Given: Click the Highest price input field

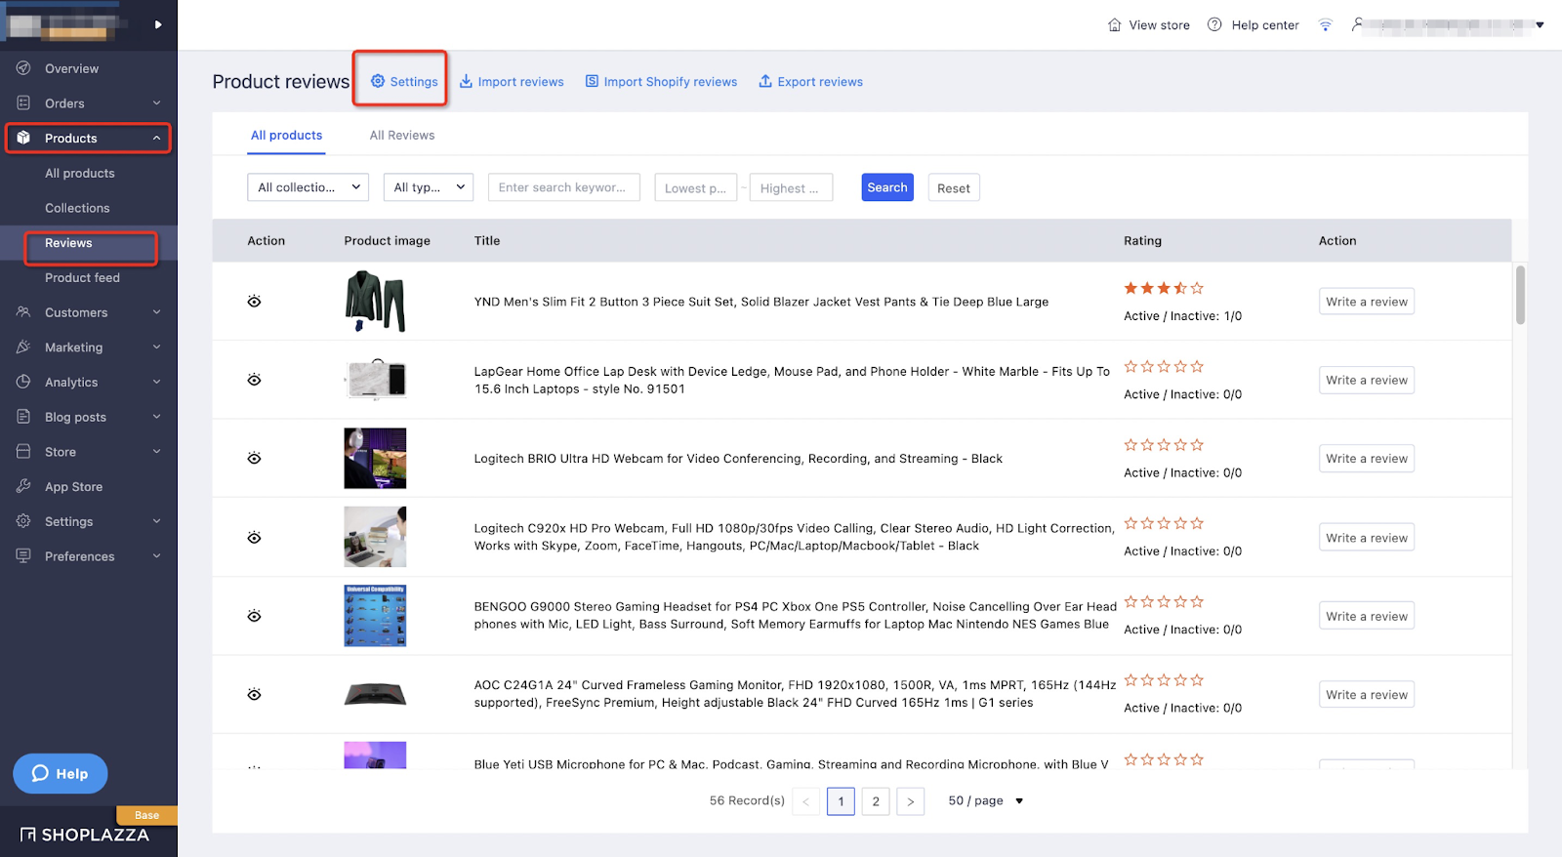Looking at the screenshot, I should coord(791,187).
